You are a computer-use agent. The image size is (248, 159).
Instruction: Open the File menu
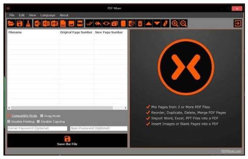point(12,15)
